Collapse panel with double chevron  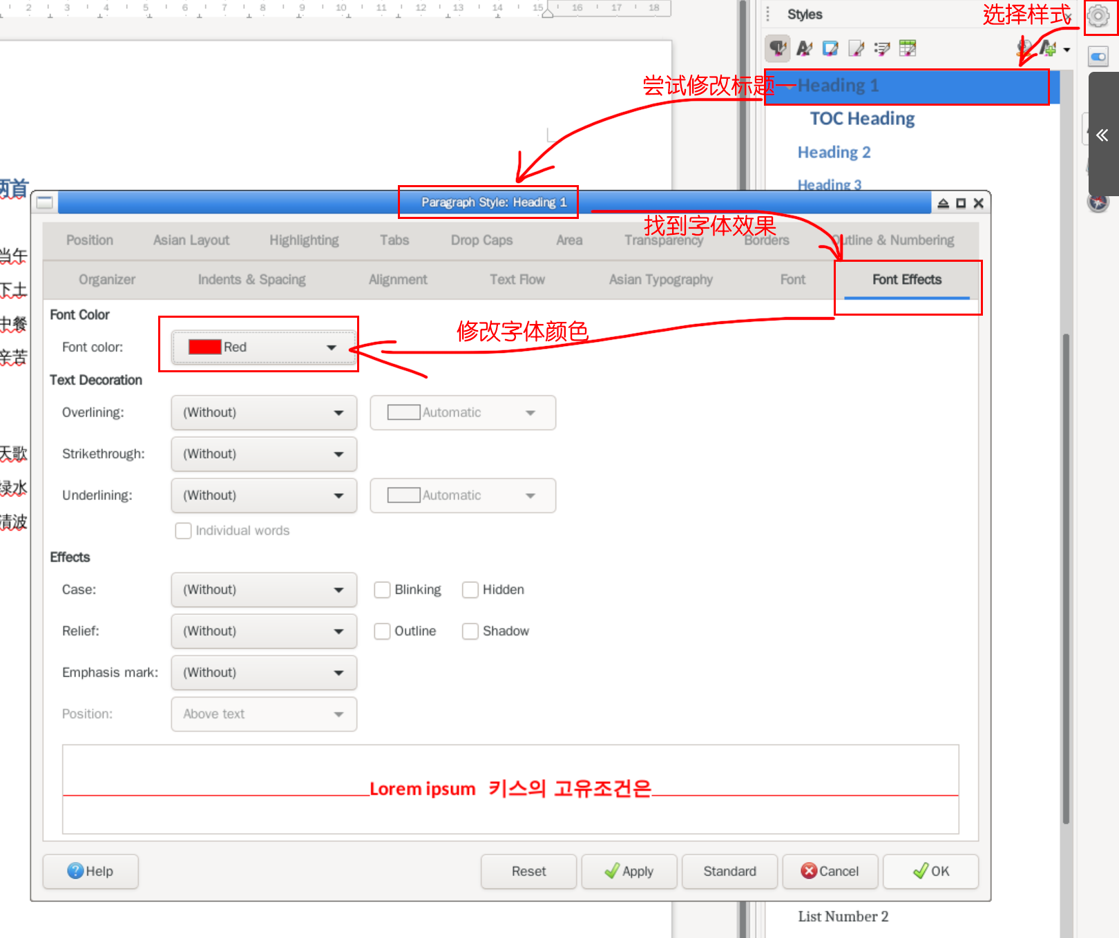pyautogui.click(x=1102, y=135)
